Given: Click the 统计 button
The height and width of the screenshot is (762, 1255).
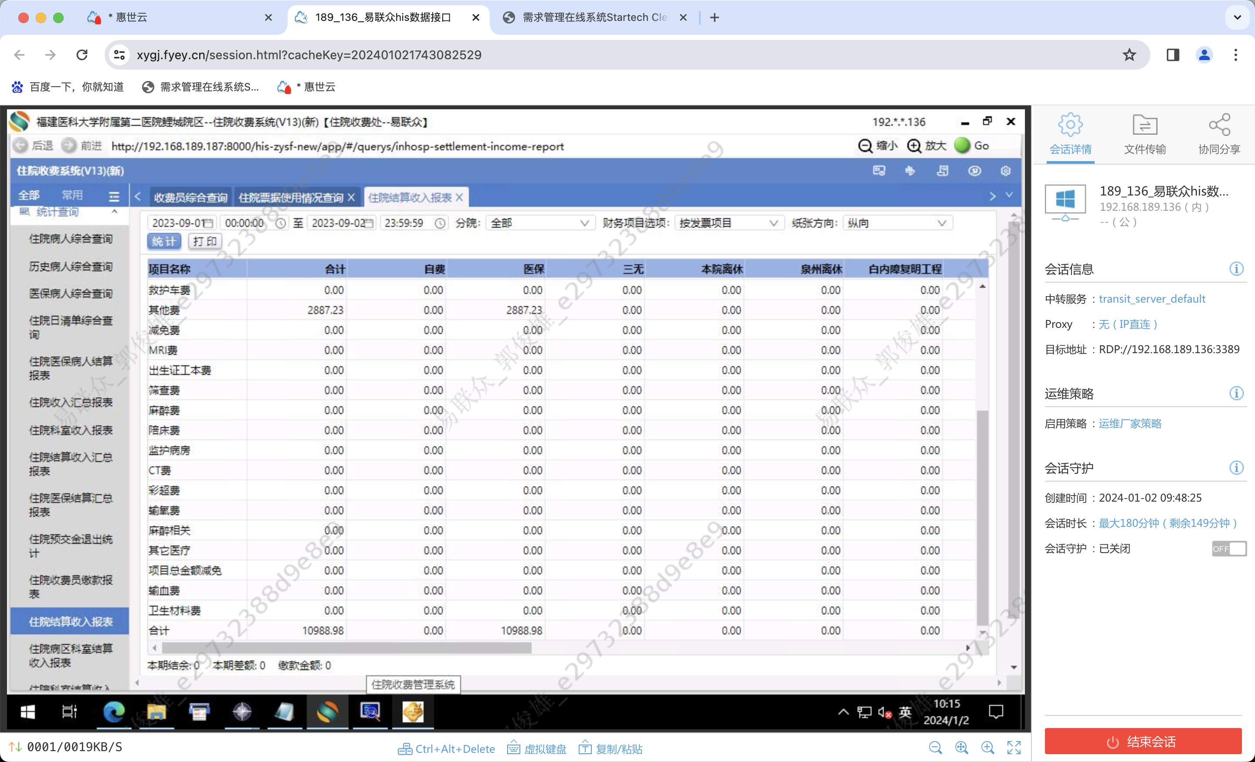Looking at the screenshot, I should [x=164, y=241].
